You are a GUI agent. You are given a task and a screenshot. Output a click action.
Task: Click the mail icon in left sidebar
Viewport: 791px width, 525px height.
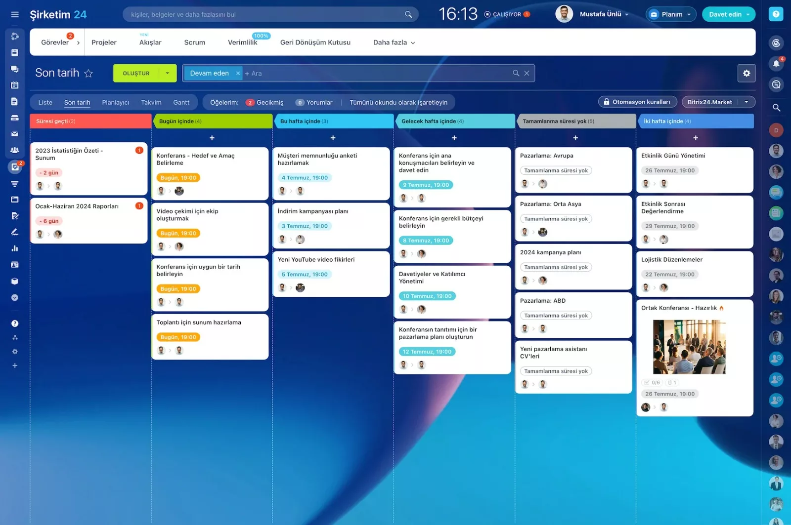[15, 134]
